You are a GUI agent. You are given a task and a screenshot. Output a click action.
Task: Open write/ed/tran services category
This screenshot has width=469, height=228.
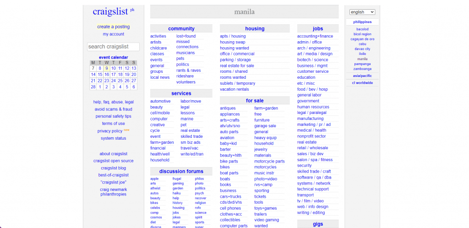pyautogui.click(x=192, y=154)
